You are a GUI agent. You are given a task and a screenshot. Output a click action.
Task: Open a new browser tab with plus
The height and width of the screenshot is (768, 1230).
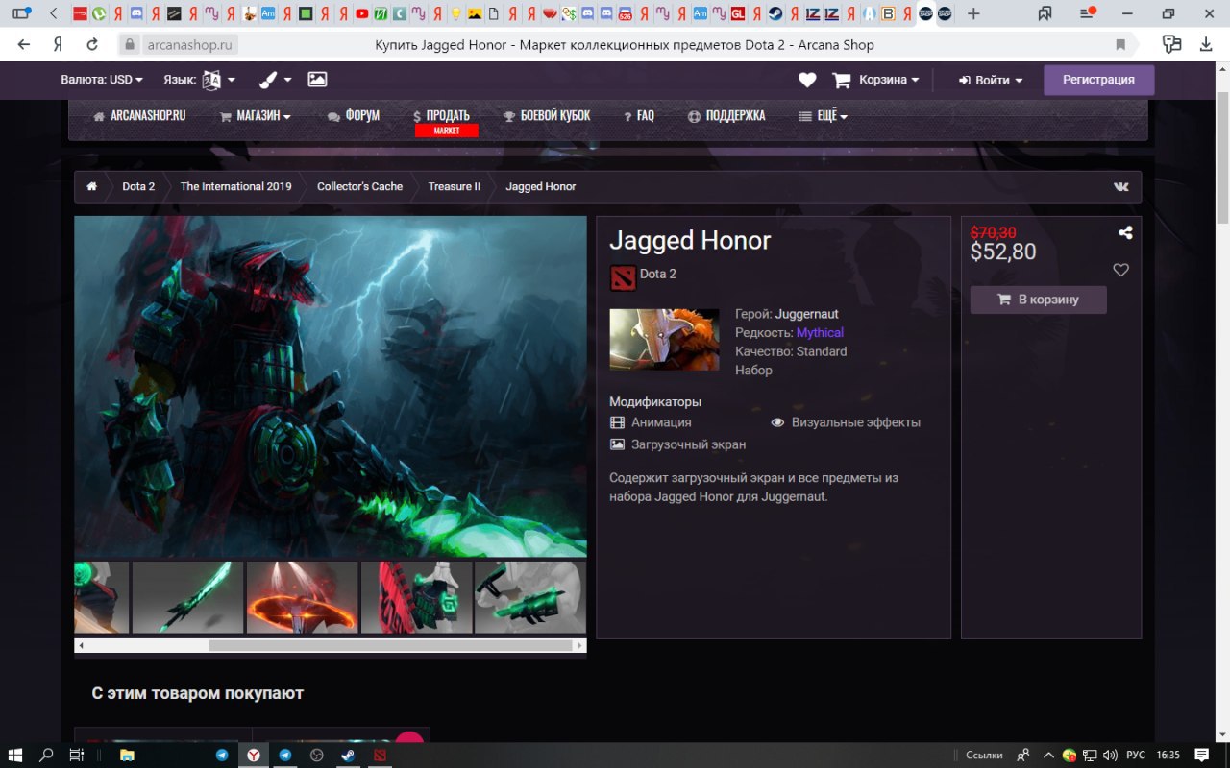[x=973, y=13]
